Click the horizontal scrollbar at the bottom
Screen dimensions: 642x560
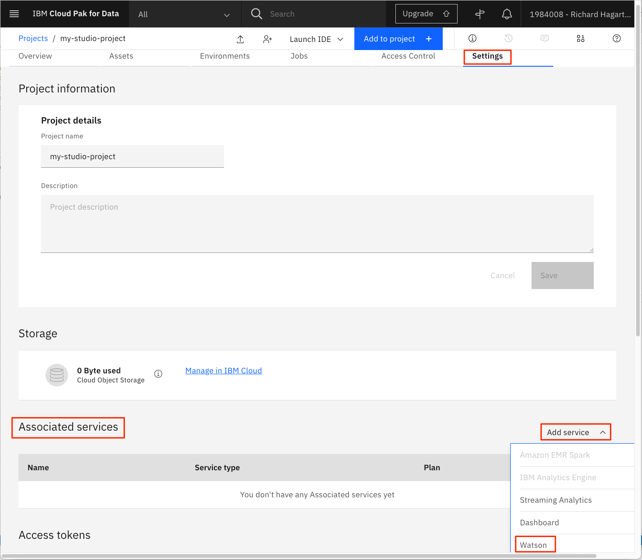299,556
